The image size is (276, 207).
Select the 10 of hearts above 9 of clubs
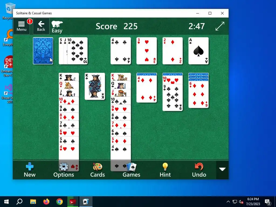click(x=172, y=80)
